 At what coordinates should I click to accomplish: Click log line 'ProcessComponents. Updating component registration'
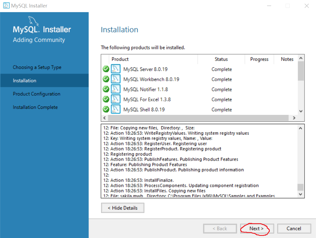pyautogui.click(x=181, y=185)
